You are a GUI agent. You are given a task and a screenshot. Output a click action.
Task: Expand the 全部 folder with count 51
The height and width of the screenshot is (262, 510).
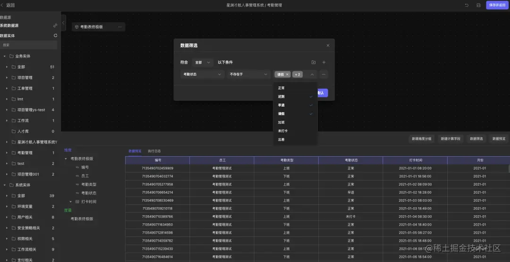click(x=7, y=67)
